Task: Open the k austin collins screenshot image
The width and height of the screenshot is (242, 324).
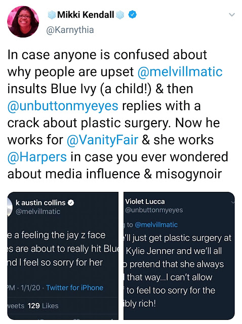Action: click(x=63, y=256)
